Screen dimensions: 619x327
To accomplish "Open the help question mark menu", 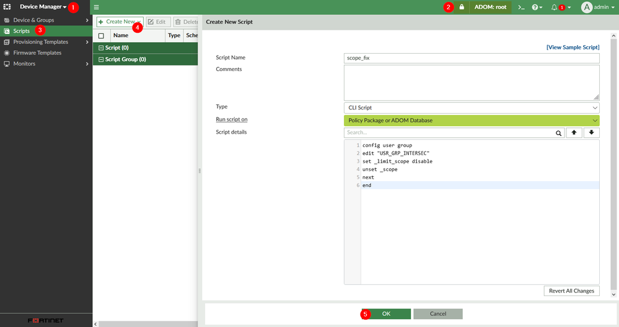I will tap(537, 7).
